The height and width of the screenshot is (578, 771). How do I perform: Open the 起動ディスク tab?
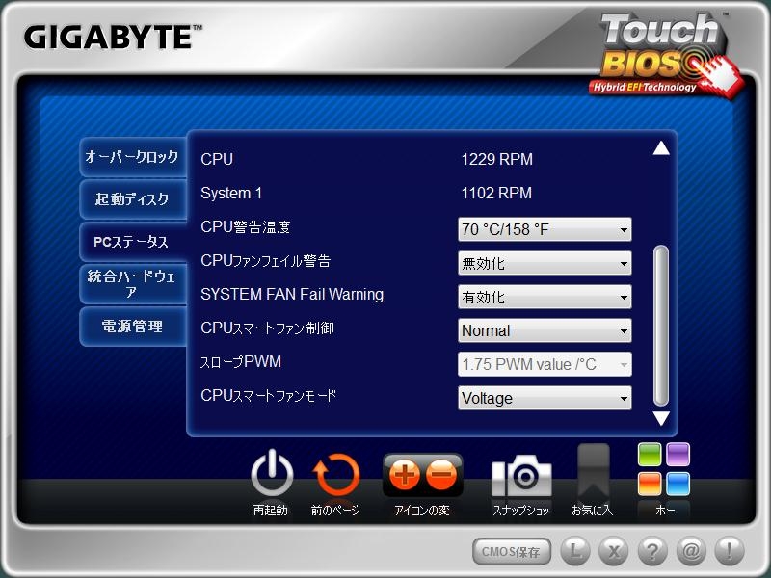pyautogui.click(x=132, y=199)
